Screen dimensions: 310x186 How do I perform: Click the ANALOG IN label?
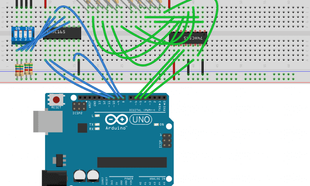(157, 179)
